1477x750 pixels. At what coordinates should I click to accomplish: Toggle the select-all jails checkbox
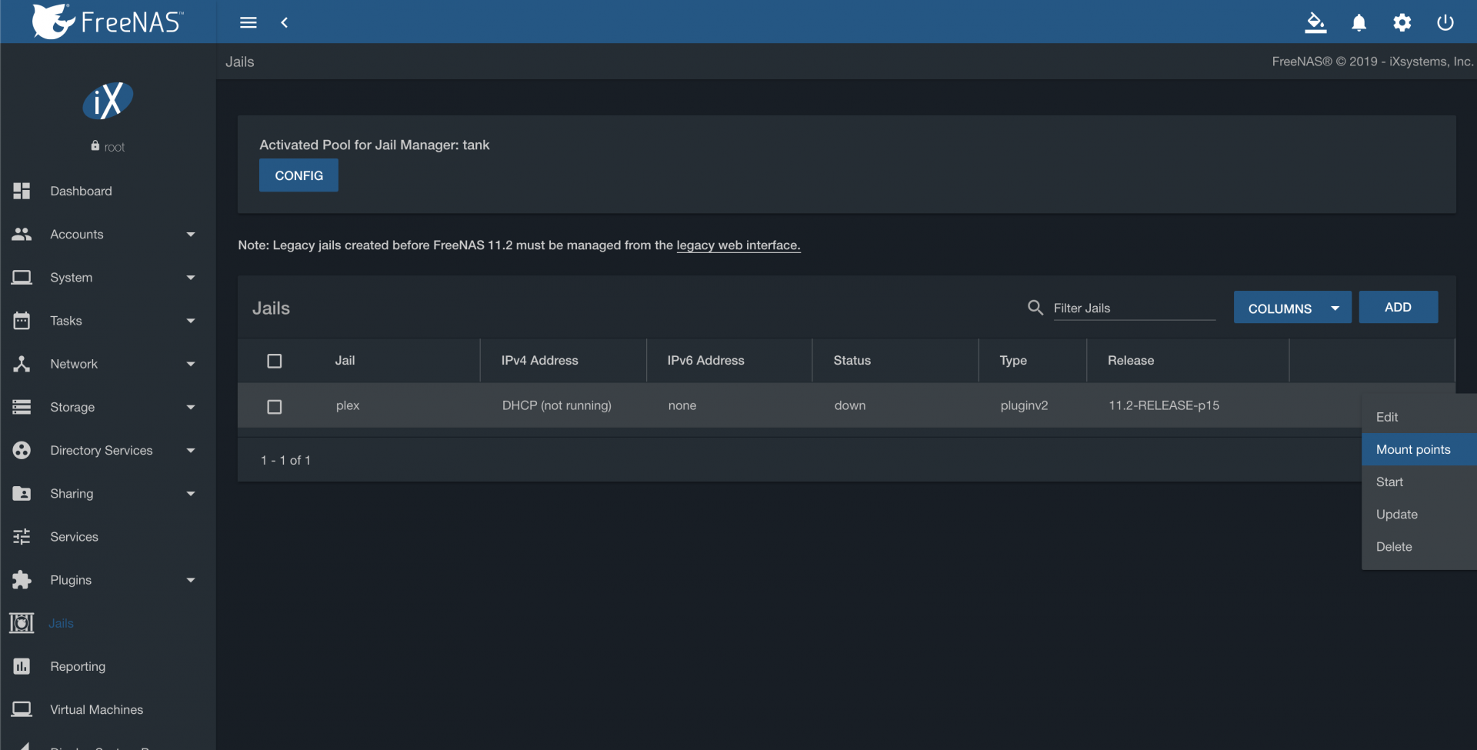click(x=275, y=361)
